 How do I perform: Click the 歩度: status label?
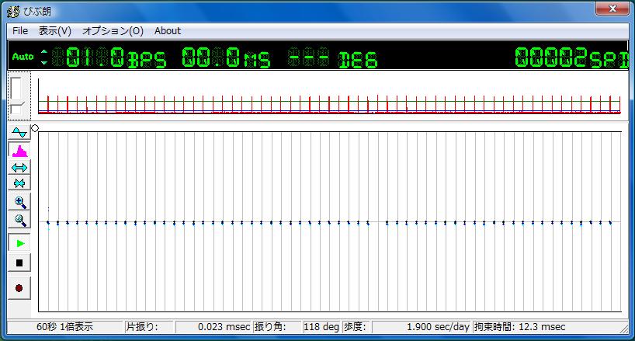pos(355,327)
